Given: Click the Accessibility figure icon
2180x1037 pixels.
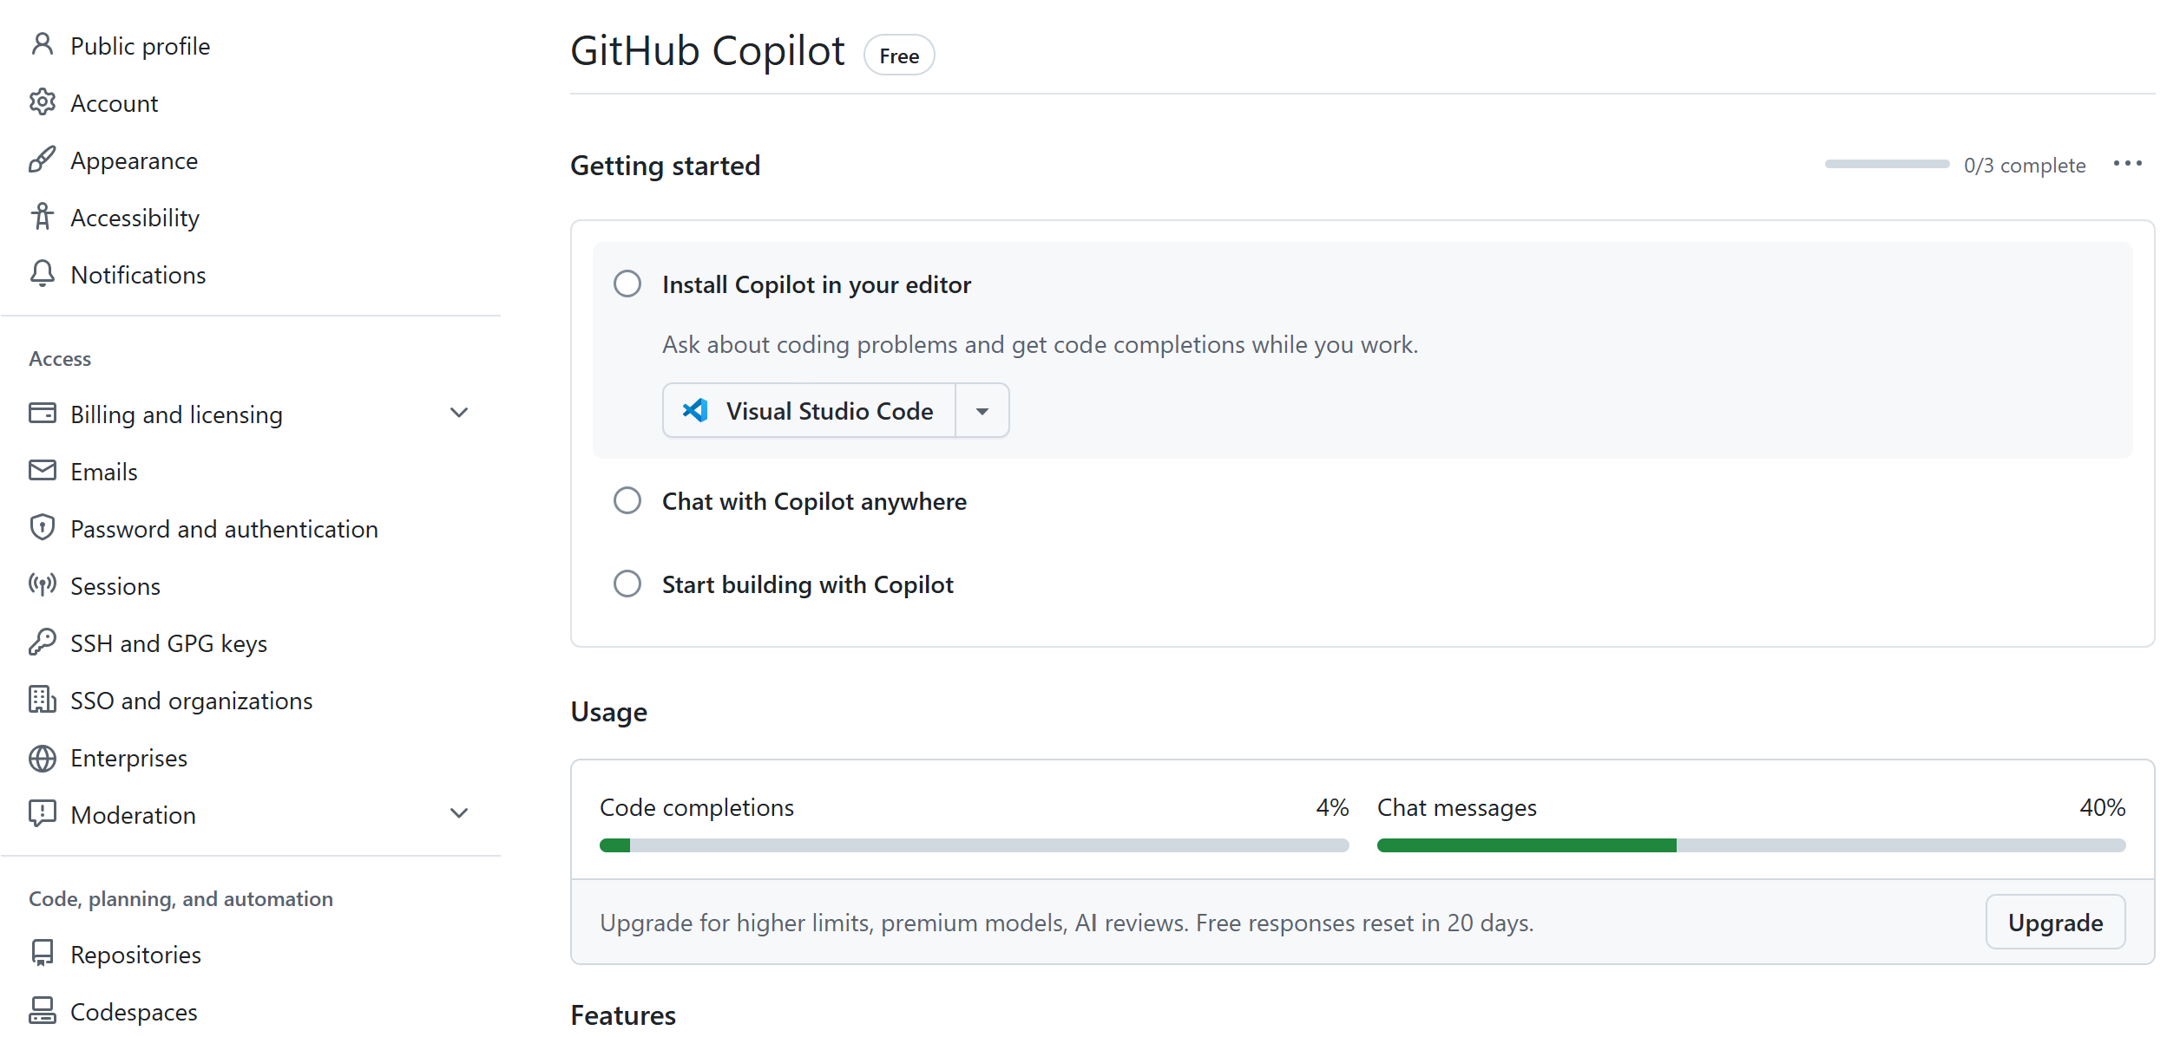Looking at the screenshot, I should pos(42,217).
